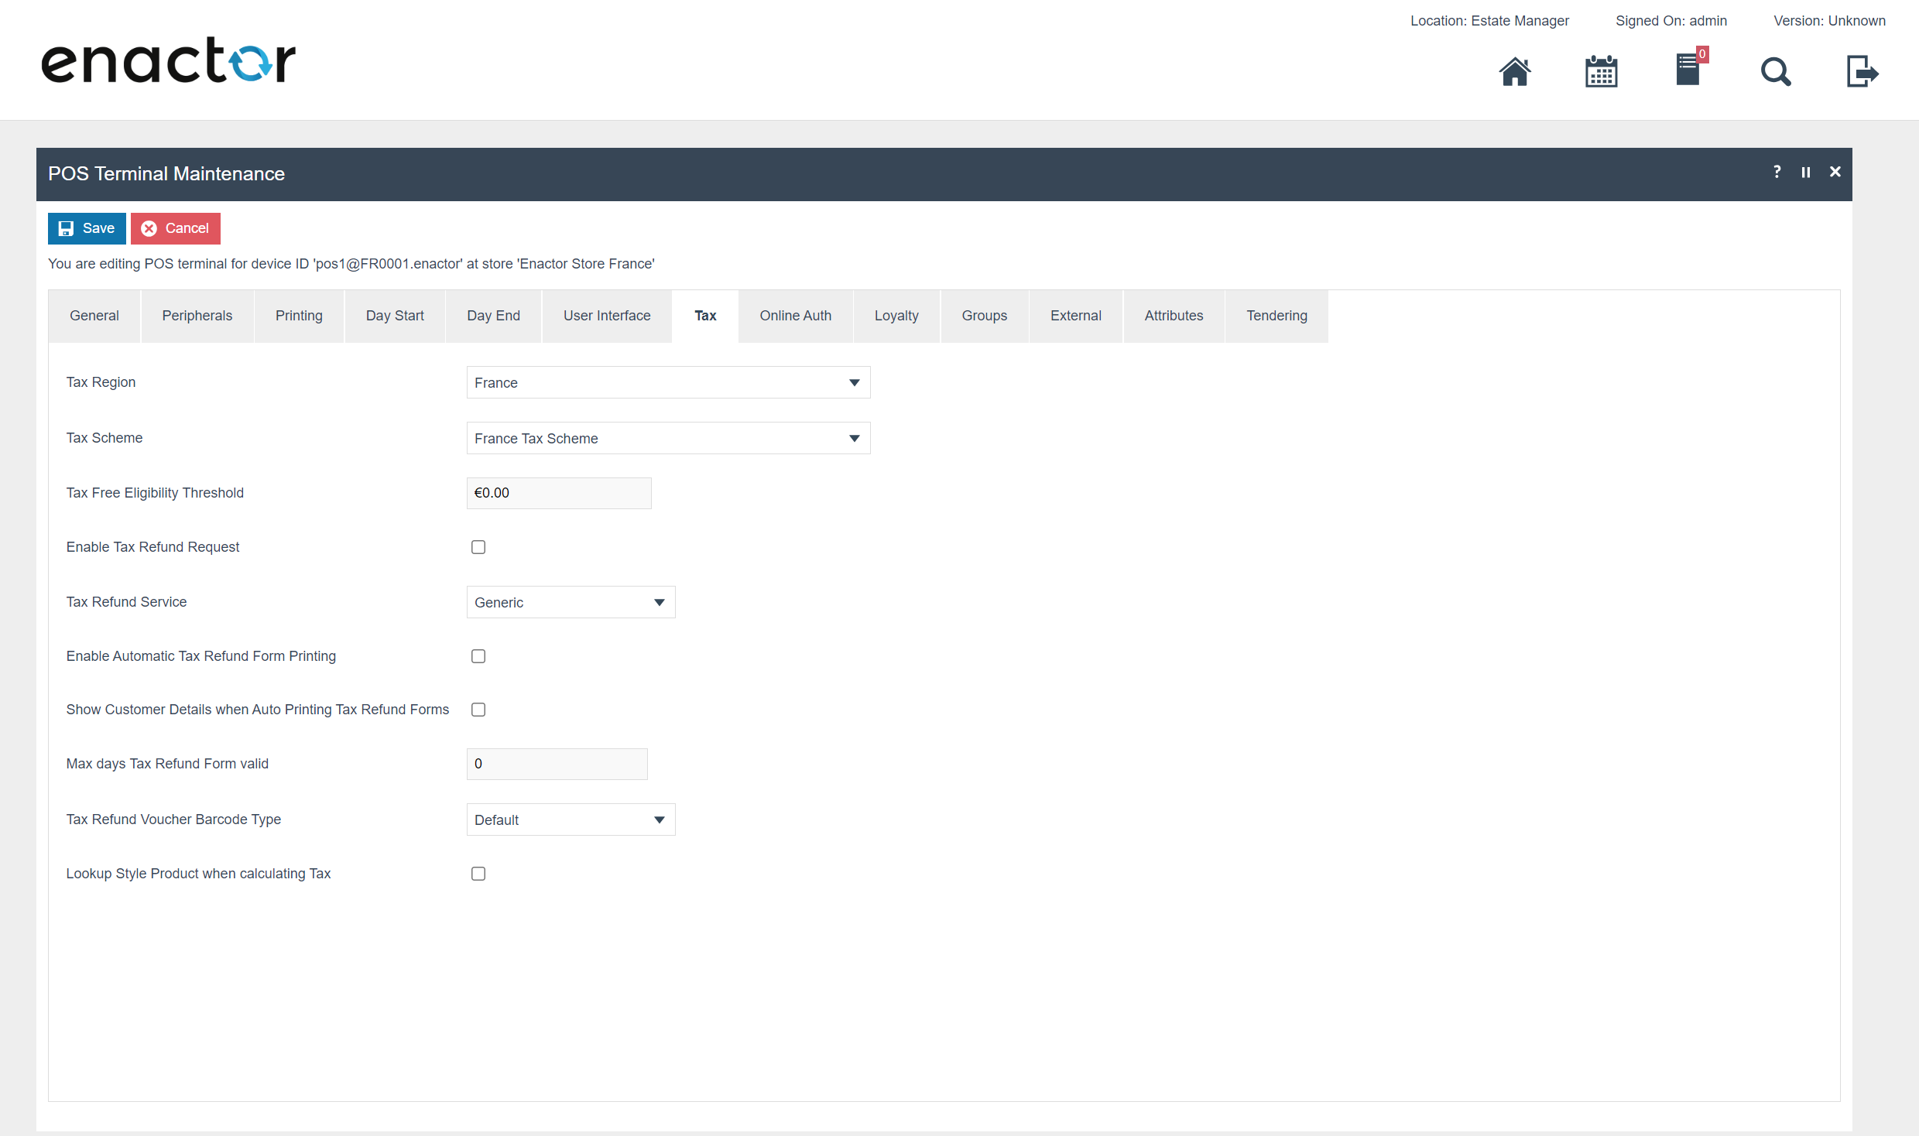The height and width of the screenshot is (1136, 1919).
Task: Open the Tax Scheme dropdown
Action: (668, 438)
